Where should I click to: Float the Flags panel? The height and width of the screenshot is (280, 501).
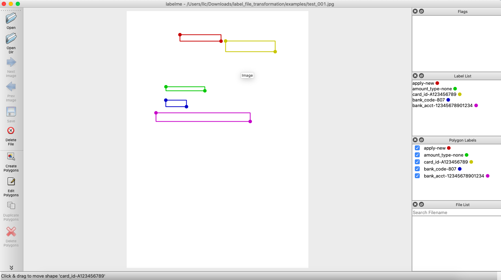(421, 11)
